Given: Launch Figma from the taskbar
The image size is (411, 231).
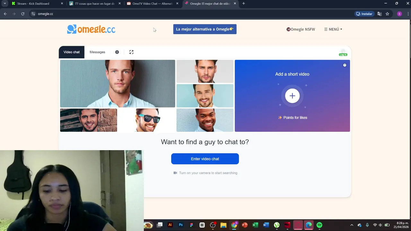Looking at the screenshot, I should [191, 225].
